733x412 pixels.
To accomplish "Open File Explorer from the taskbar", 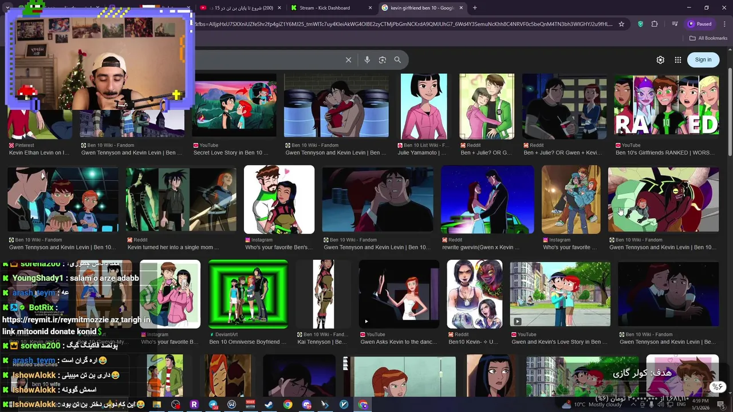I will coord(156,405).
